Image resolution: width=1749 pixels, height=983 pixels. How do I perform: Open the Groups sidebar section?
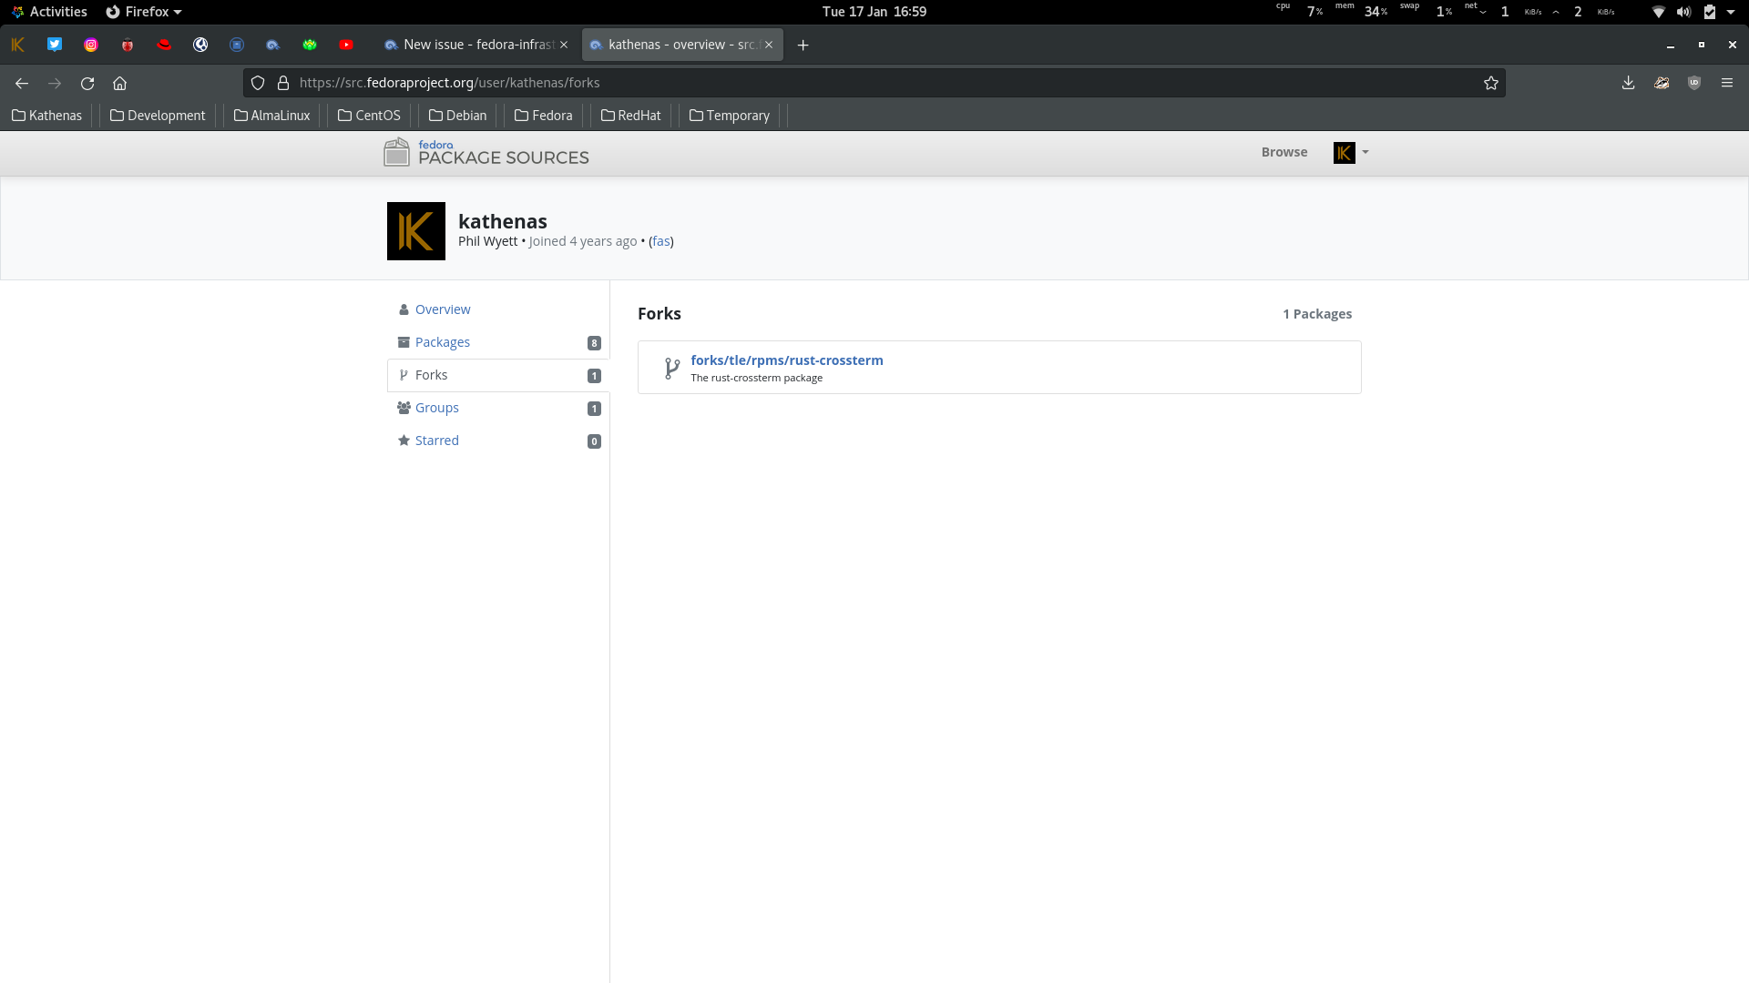498,408
